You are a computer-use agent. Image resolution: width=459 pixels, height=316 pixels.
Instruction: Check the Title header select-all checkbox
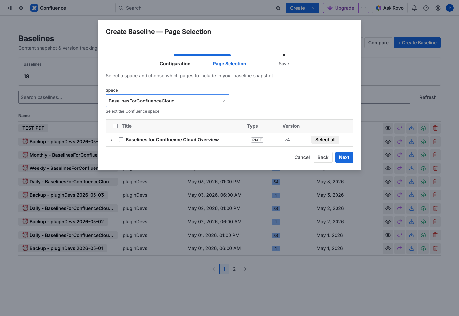click(x=115, y=126)
